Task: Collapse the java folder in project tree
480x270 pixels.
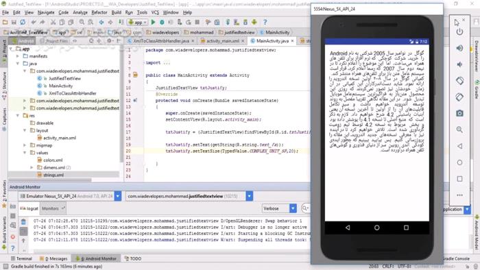Action: click(17, 64)
